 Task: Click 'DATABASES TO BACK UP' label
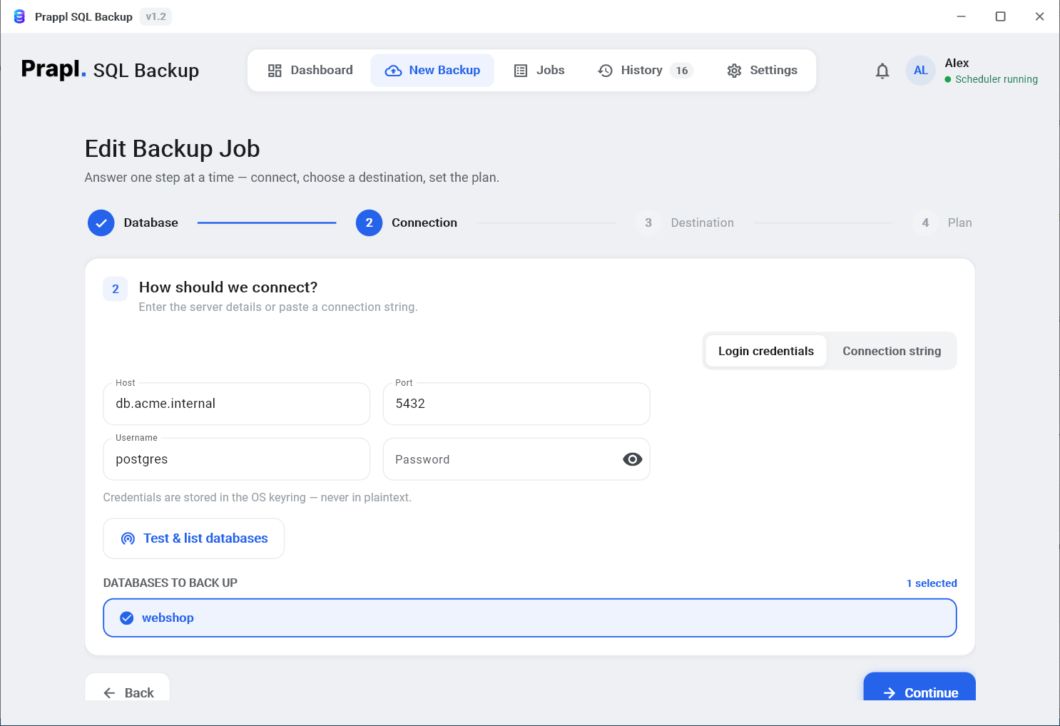(x=170, y=583)
